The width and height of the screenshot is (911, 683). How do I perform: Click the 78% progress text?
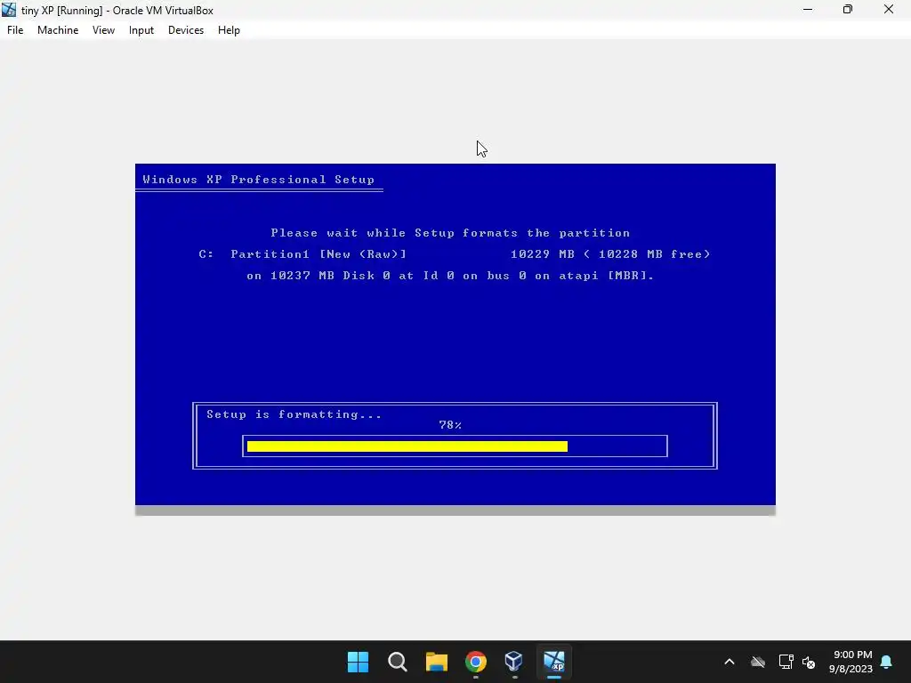click(x=450, y=425)
